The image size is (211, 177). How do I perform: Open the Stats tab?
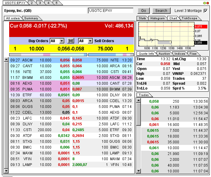[142, 18]
